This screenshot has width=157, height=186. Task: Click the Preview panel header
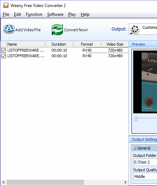click(x=143, y=44)
